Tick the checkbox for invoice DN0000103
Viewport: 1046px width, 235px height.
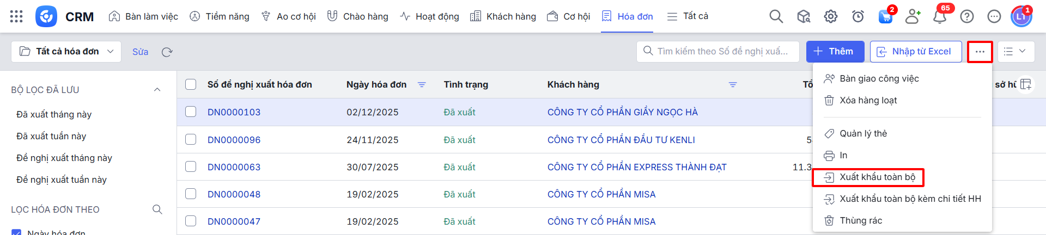click(x=191, y=112)
